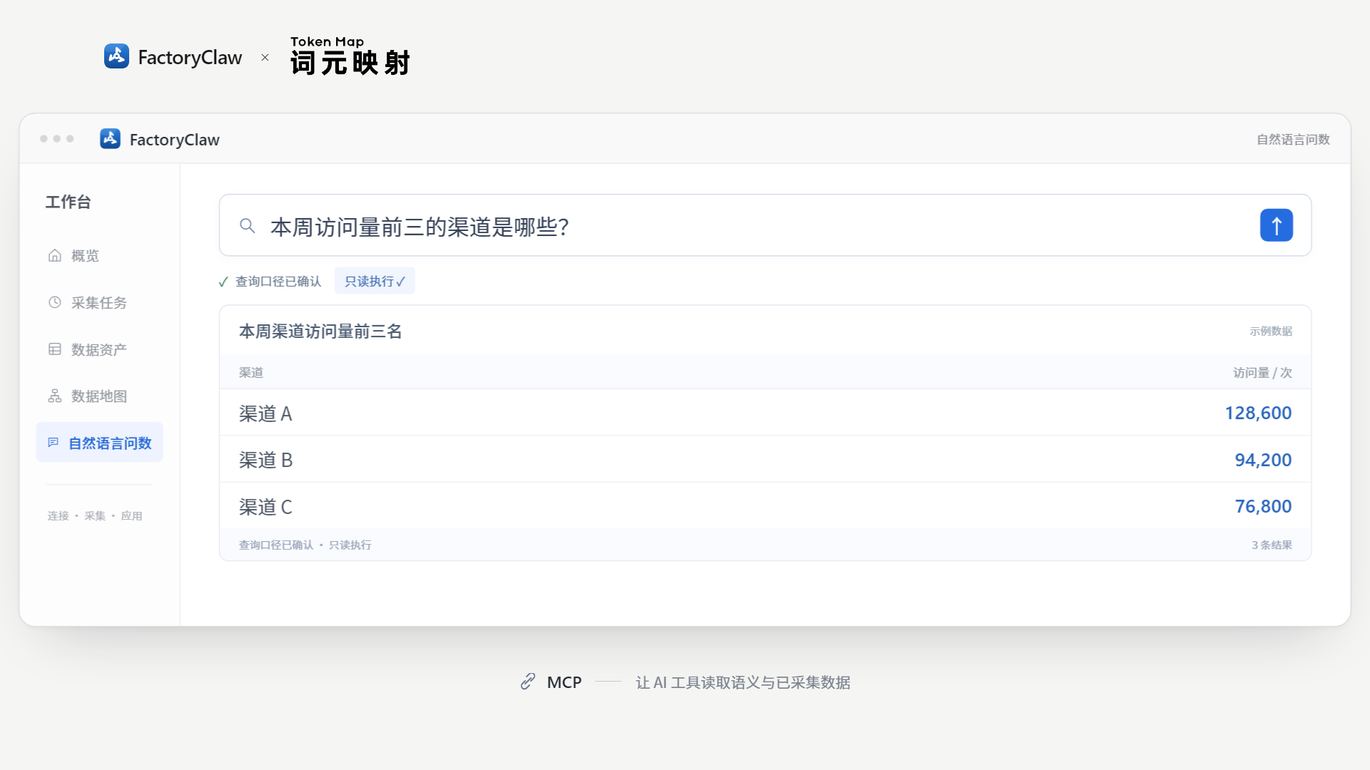Click the 本周渠道访问量前三名 table title
Screen dimensions: 1370x770
(320, 331)
